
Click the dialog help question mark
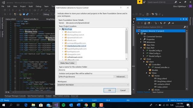[121, 8]
